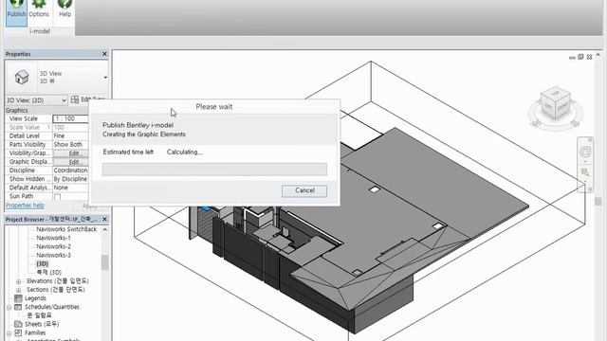The width and height of the screenshot is (607, 341).
Task: Click the Project Browser scrollbar thumb
Action: point(105,262)
